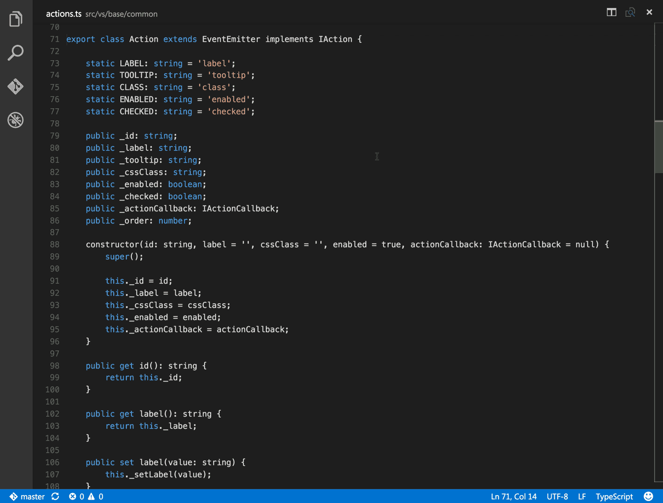Click line number 88 in the gutter
The width and height of the screenshot is (663, 503).
tap(54, 244)
